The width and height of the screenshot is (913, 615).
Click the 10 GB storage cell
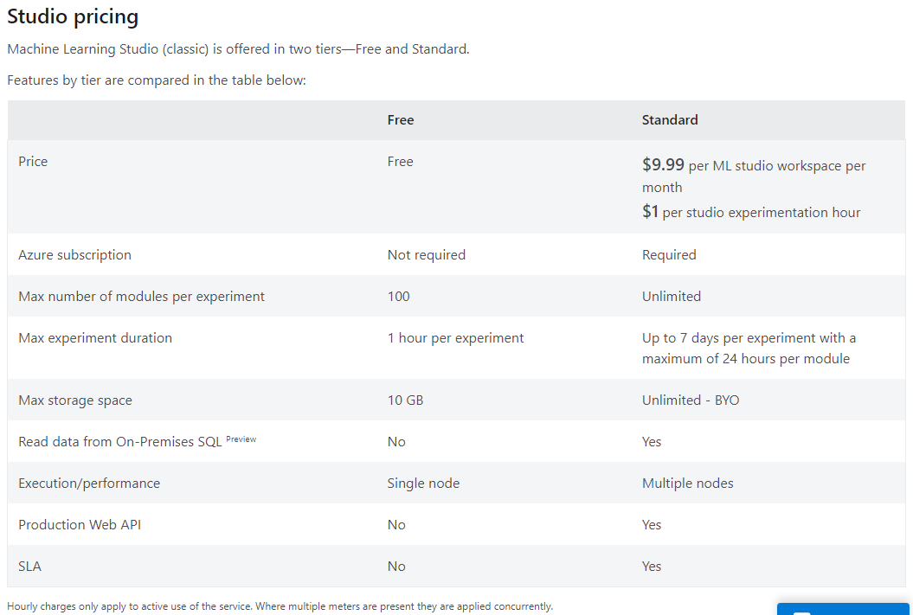[405, 400]
